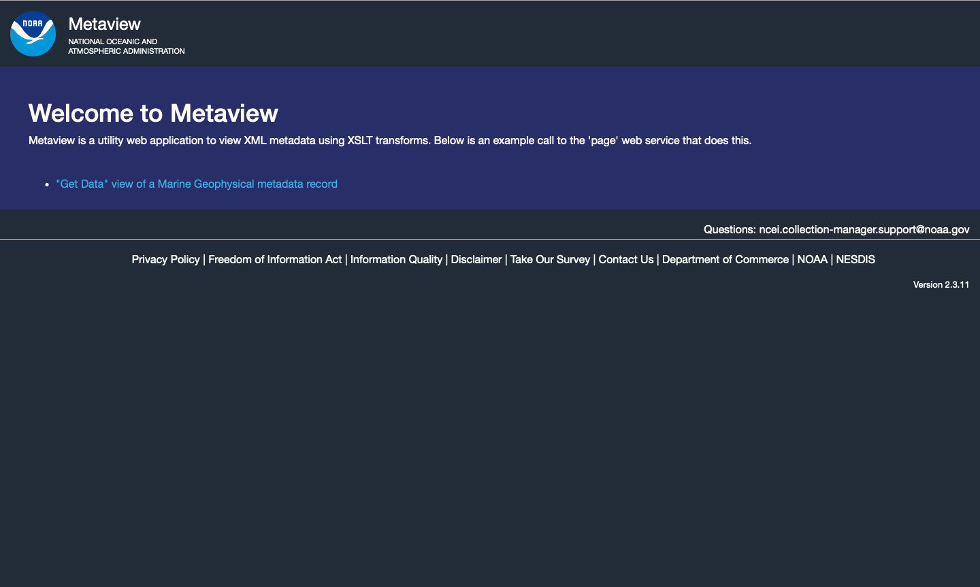The width and height of the screenshot is (980, 587).
Task: Click the Version 2.3.11 text
Action: point(941,284)
